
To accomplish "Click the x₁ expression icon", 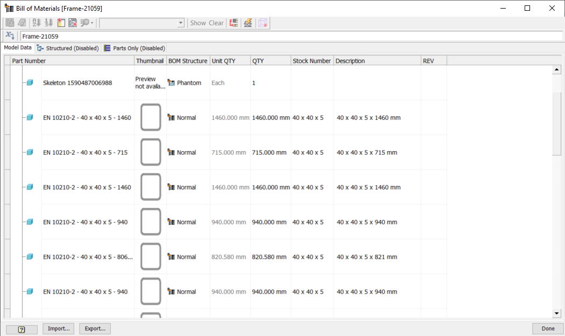I will (10, 35).
